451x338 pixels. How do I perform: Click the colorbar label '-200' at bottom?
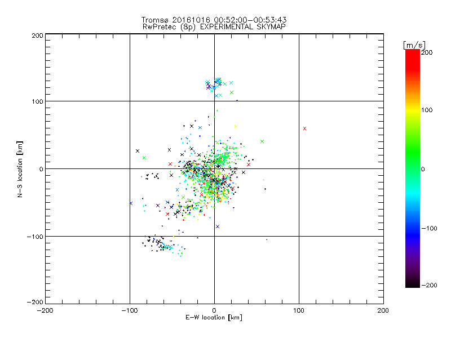pyautogui.click(x=429, y=285)
